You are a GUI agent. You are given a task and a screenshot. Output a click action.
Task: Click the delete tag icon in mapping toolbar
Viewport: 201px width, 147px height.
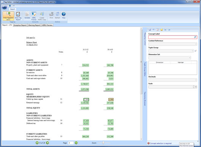[x=157, y=30]
